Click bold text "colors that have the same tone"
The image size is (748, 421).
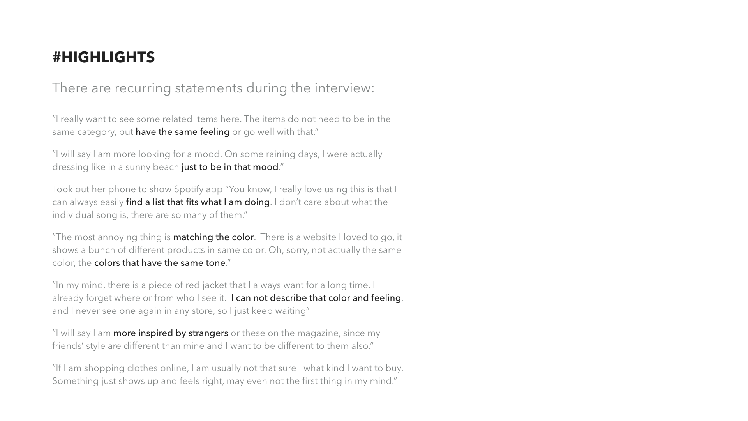[160, 263]
